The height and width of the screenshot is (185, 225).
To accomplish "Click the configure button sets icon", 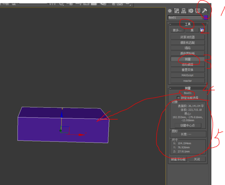I will [202, 30].
